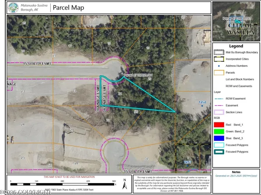Click 'THIS MAP IS NOT TO BE USED FOR NAVIGATION'
The height and width of the screenshot is (195, 261).
tap(69, 177)
